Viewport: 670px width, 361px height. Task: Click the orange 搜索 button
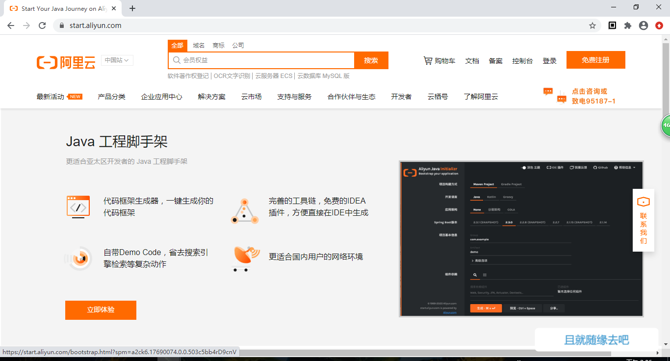click(371, 60)
